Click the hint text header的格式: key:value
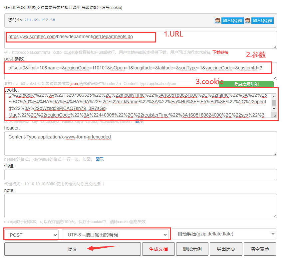The image size is (292, 258). [48, 159]
